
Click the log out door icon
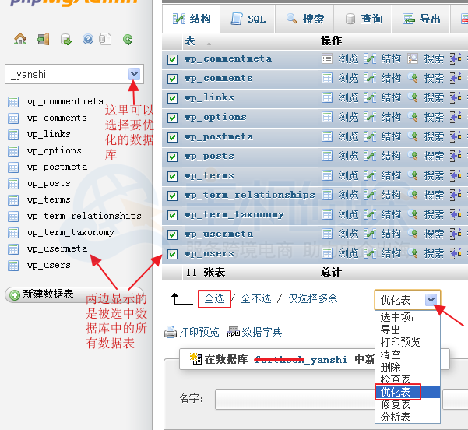(43, 39)
